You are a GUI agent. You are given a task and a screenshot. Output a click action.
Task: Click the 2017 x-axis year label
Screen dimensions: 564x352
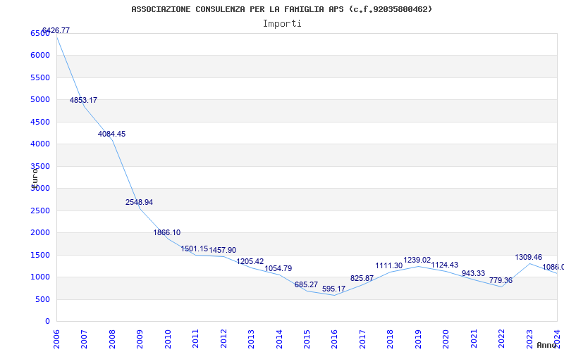362,339
